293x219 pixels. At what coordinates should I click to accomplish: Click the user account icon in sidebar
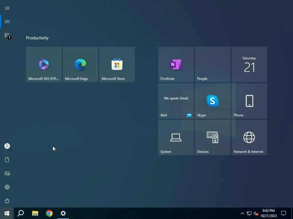[x=7, y=146]
